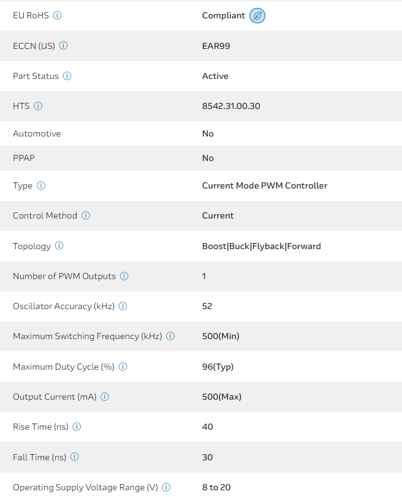The width and height of the screenshot is (402, 497).
Task: Show HTS info icon details
Action: pyautogui.click(x=38, y=106)
